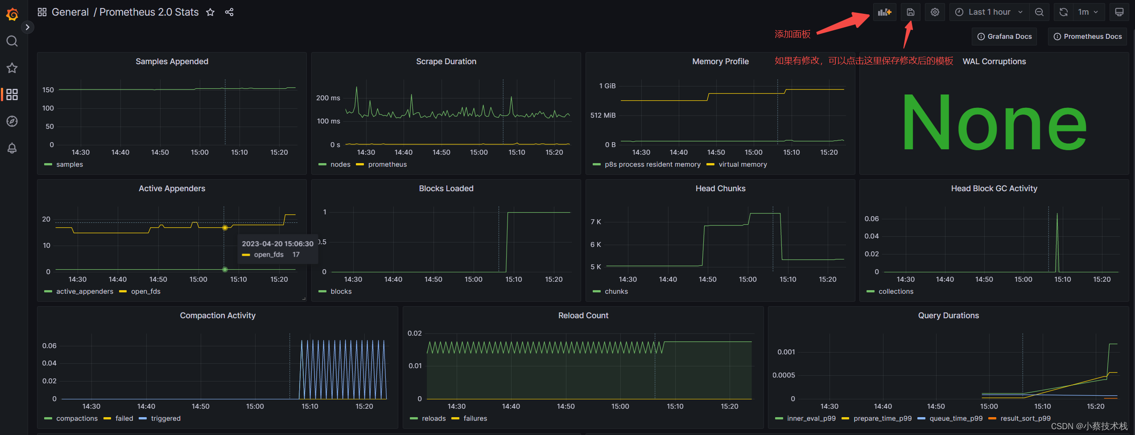This screenshot has height=435, width=1135.
Task: Open Blocks Loaded panel title menu
Action: click(446, 189)
